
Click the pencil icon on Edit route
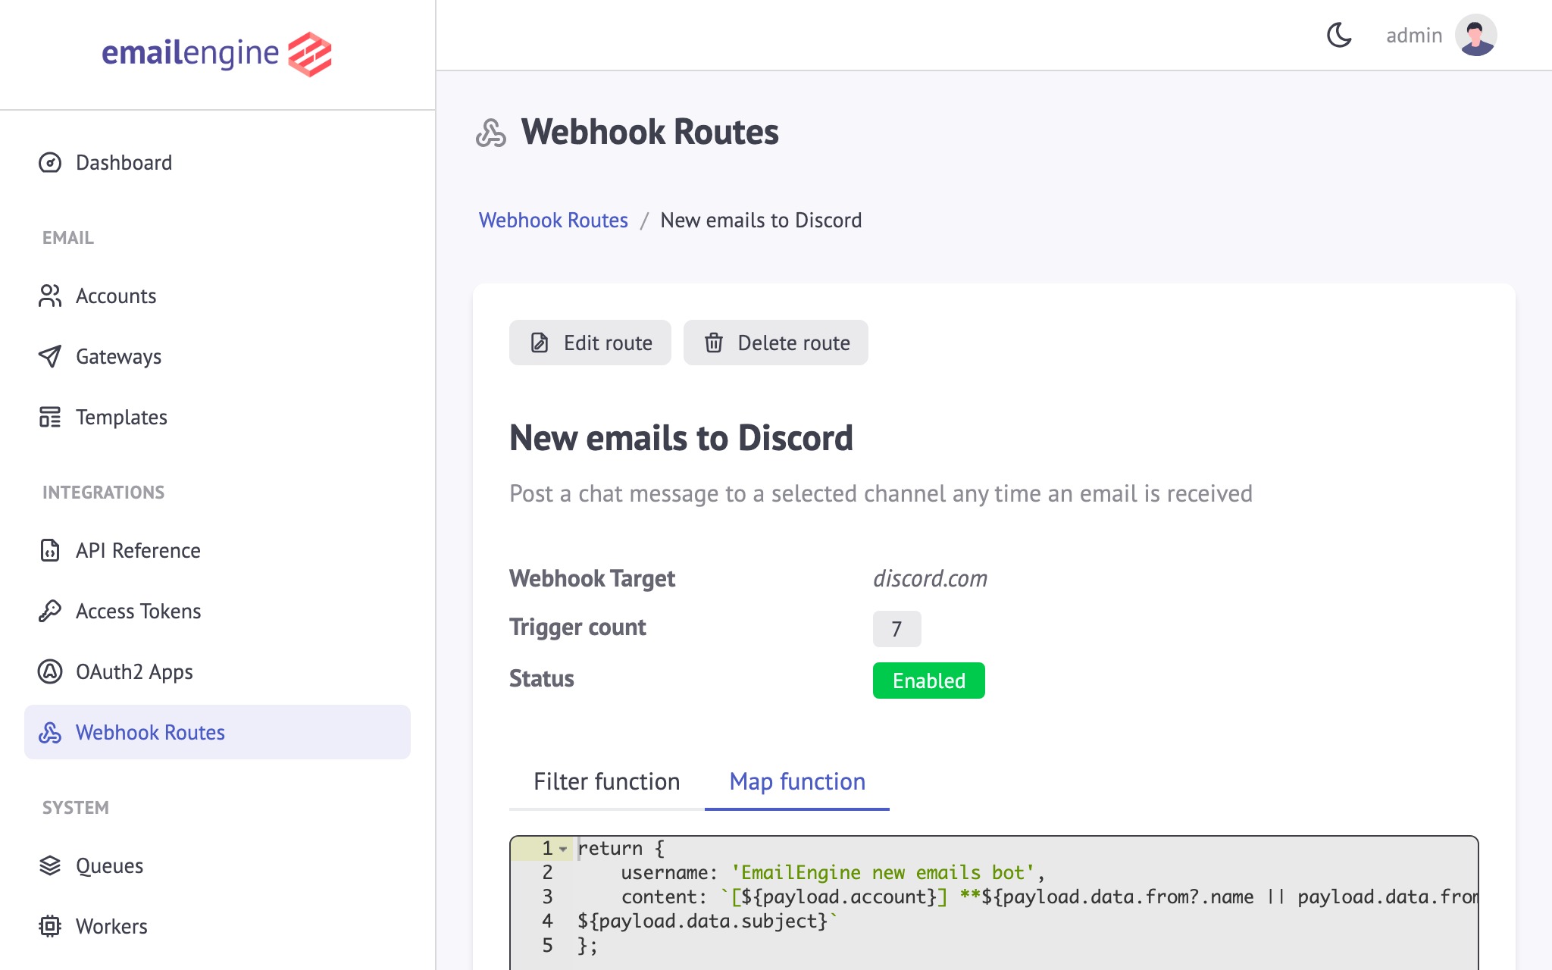point(540,343)
